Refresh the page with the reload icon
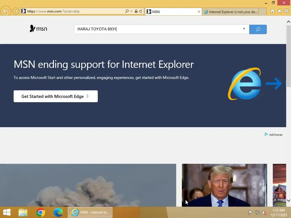This screenshot has width=291, height=218. pyautogui.click(x=141, y=11)
